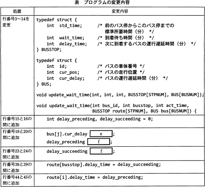Select 'route[busstop].delay_time = delay_succeeding;'
Screen dimensions: 205x187
(x=104, y=165)
